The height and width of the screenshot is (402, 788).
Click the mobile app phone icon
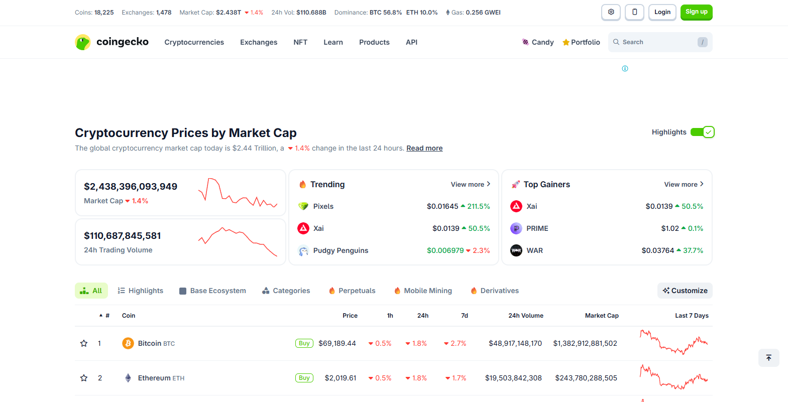[634, 12]
